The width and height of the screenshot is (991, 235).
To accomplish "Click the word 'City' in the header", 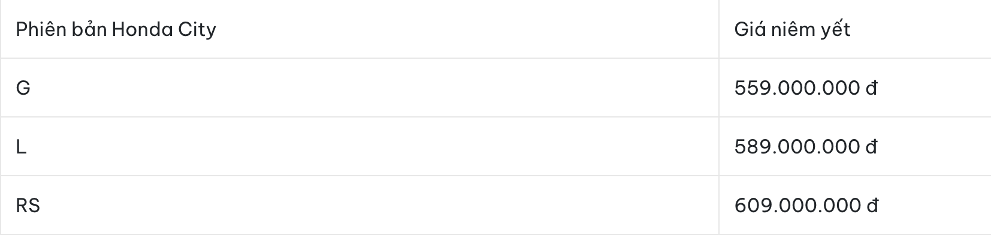I will (197, 30).
